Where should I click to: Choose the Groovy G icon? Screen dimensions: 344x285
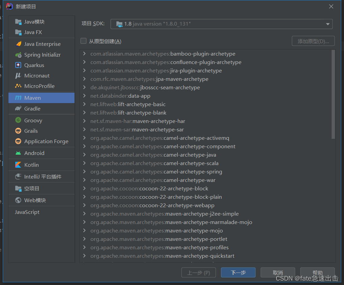[18, 120]
